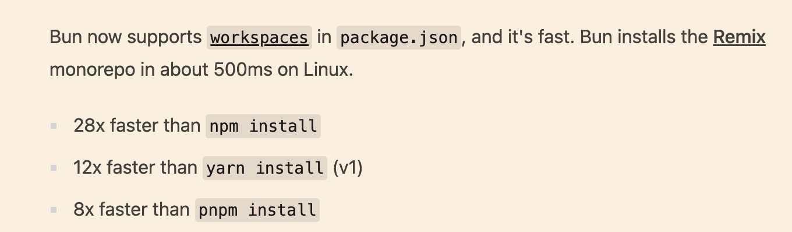Screen dimensions: 792x232
Task: Open the underlined workspaces link
Action: coord(259,38)
